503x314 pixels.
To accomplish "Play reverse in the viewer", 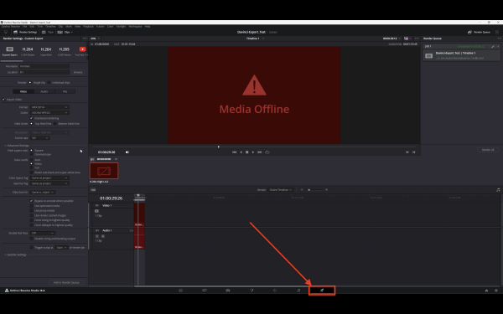I will pyautogui.click(x=241, y=152).
